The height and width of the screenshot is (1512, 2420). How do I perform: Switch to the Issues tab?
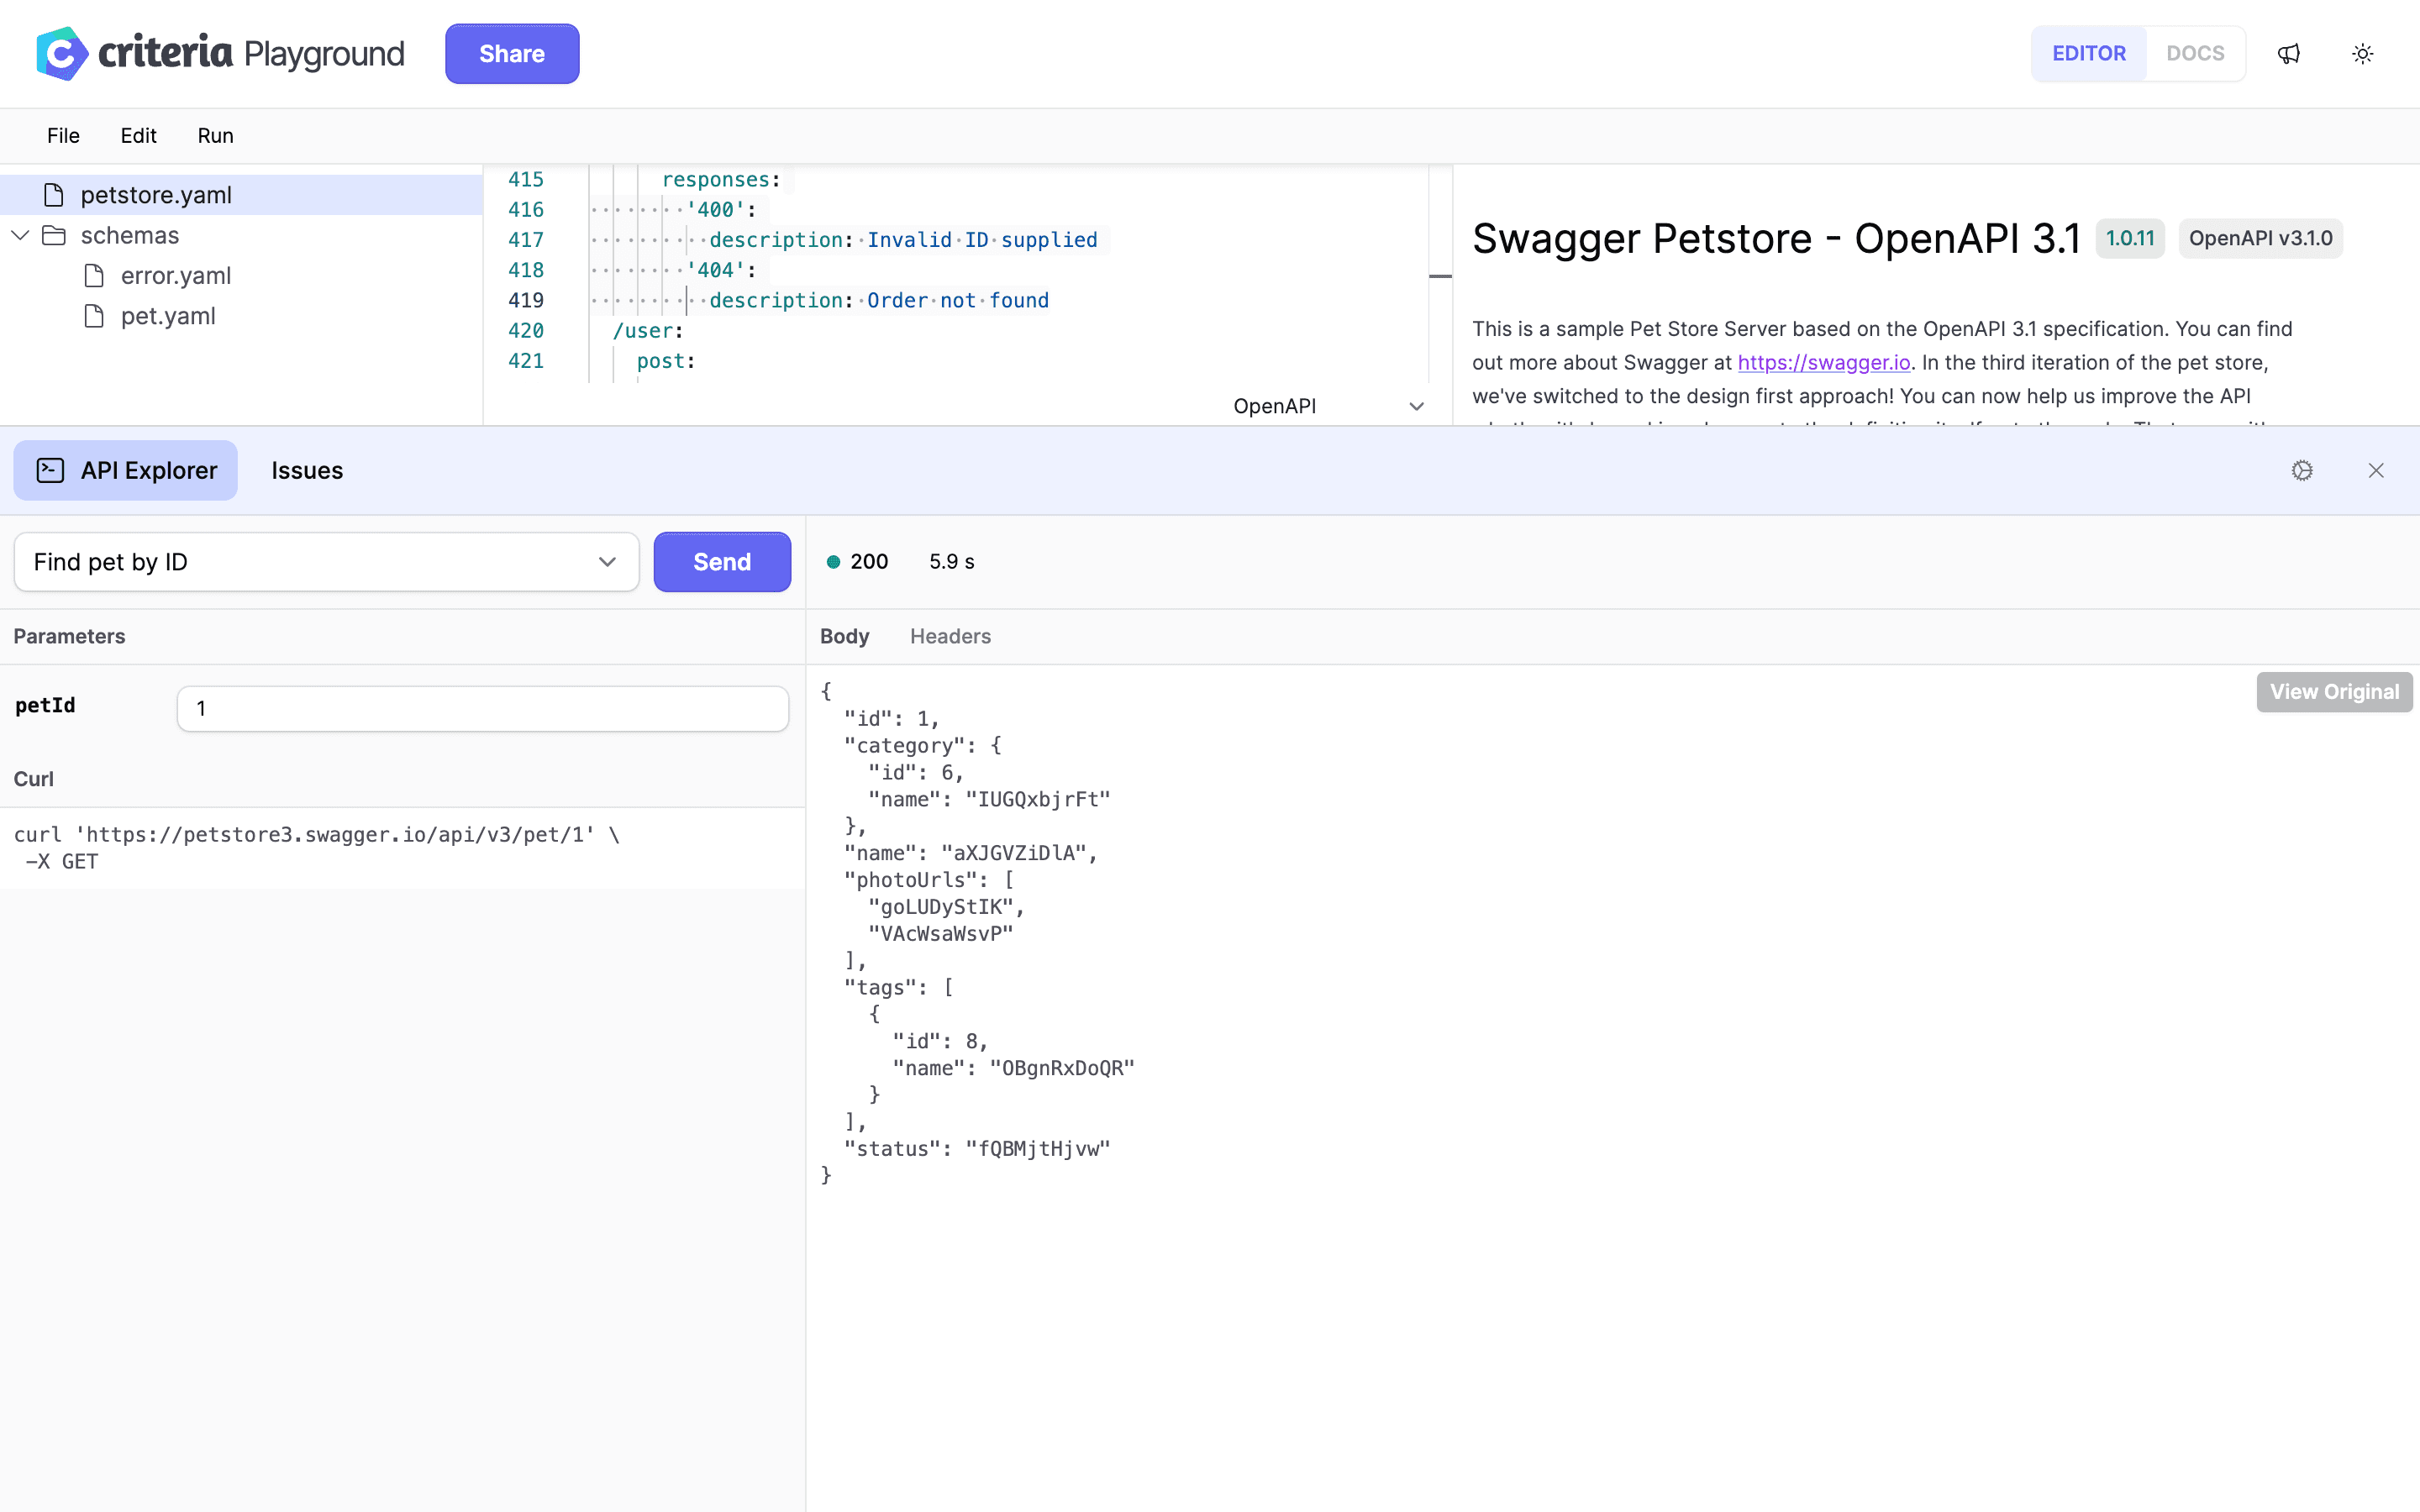point(307,470)
